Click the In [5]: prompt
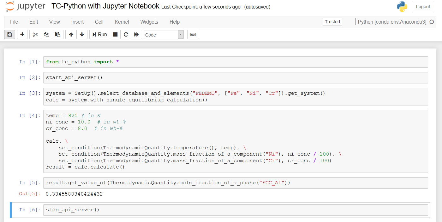 30,183
